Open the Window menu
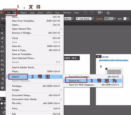The width and height of the screenshot is (131, 115). click(67, 13)
